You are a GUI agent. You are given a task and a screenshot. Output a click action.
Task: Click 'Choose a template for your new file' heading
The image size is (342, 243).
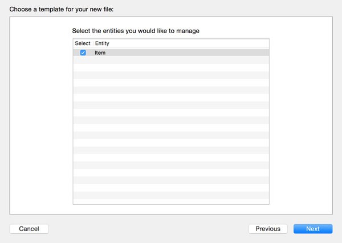click(62, 9)
